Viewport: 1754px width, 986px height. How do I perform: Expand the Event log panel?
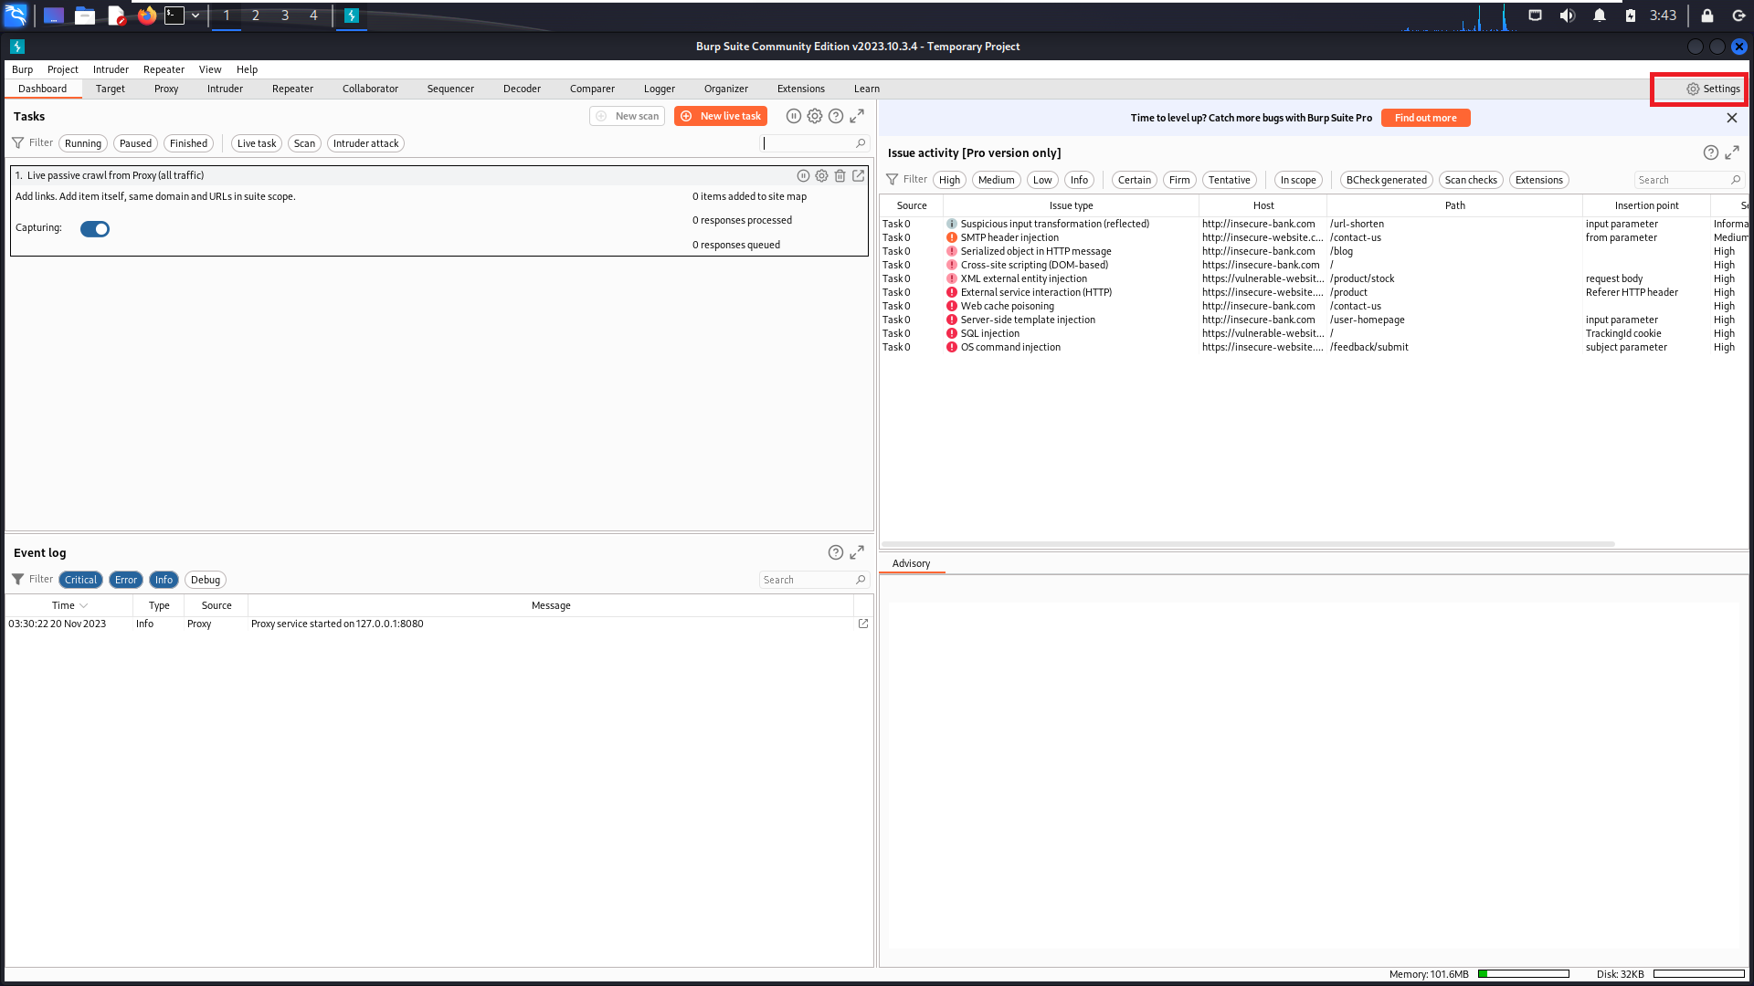tap(856, 552)
